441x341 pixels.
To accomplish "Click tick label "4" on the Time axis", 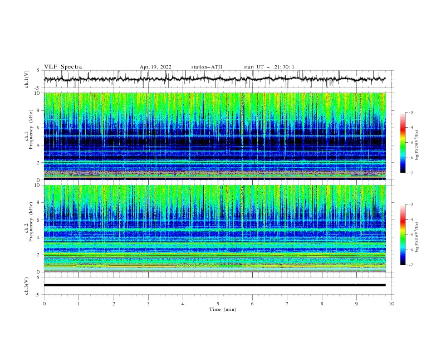I will point(183,304).
